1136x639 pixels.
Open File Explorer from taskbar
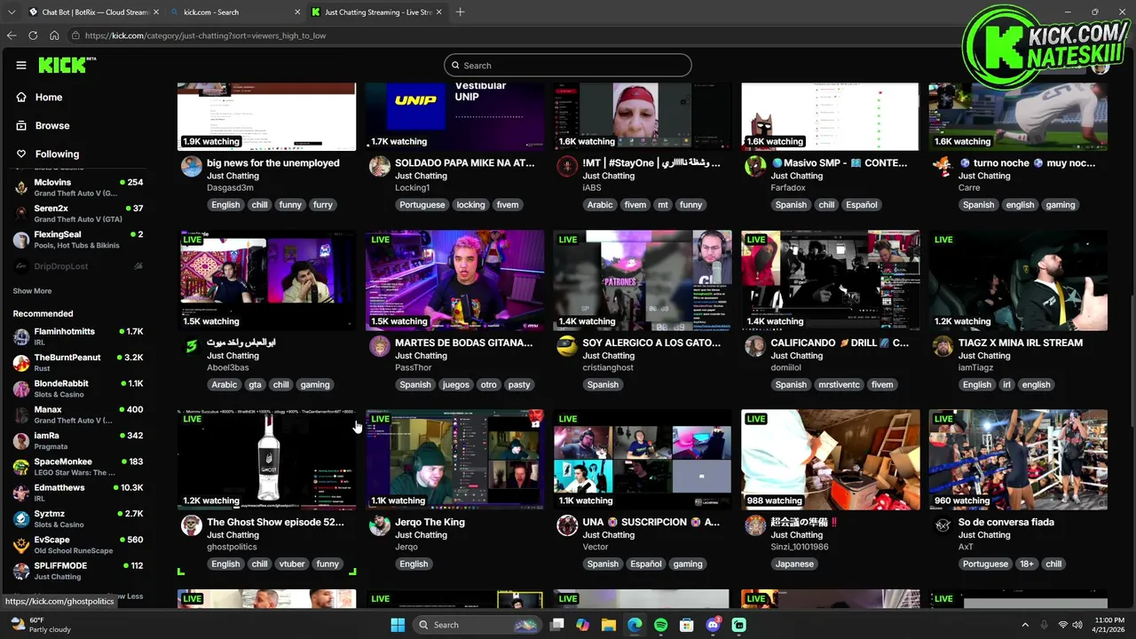[609, 625]
